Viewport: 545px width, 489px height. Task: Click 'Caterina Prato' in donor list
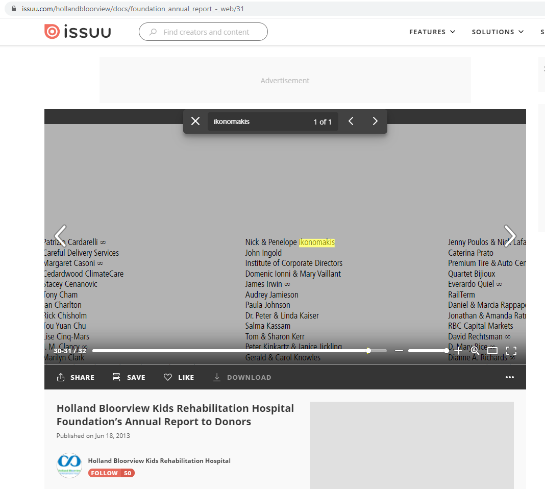coord(470,253)
